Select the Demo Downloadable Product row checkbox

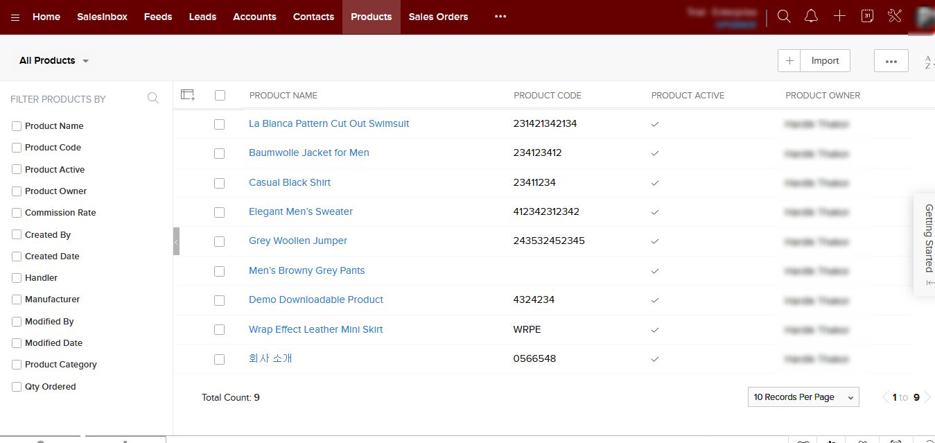219,300
